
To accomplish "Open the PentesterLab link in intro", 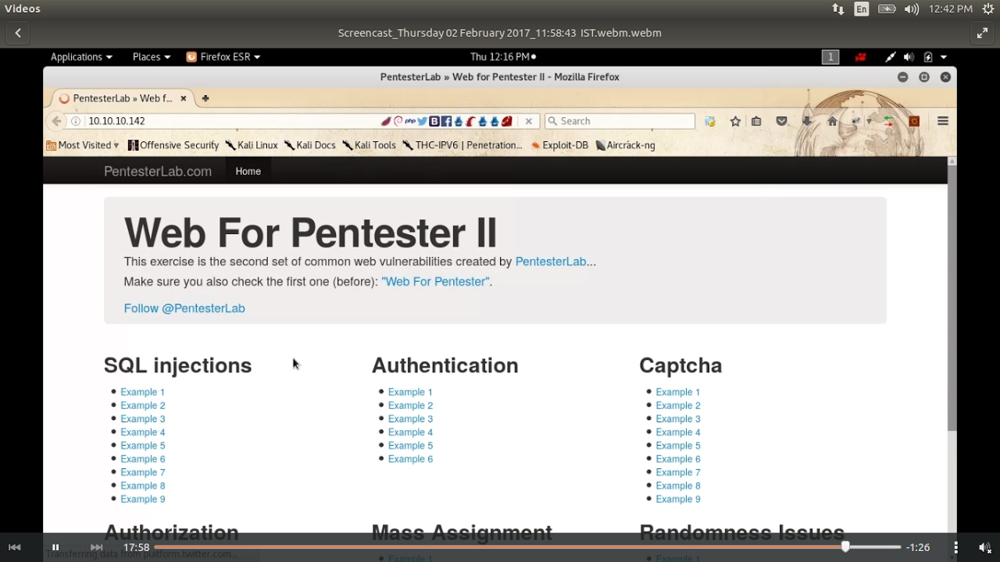I will pos(551,262).
